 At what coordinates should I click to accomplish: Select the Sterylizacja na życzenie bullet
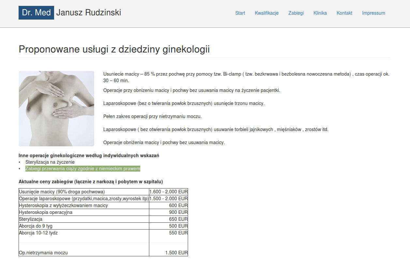[50, 162]
